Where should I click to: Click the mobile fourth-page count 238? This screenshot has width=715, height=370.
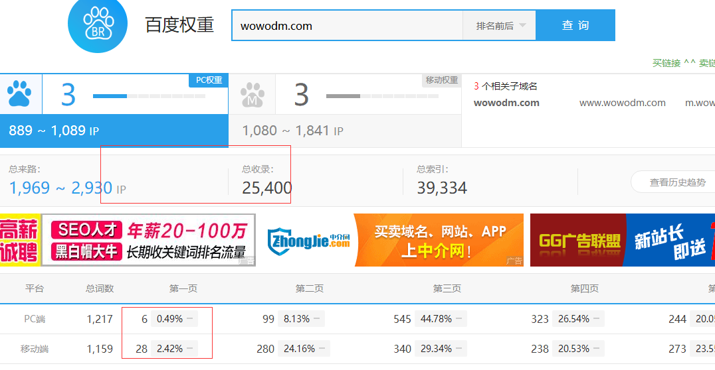click(540, 349)
